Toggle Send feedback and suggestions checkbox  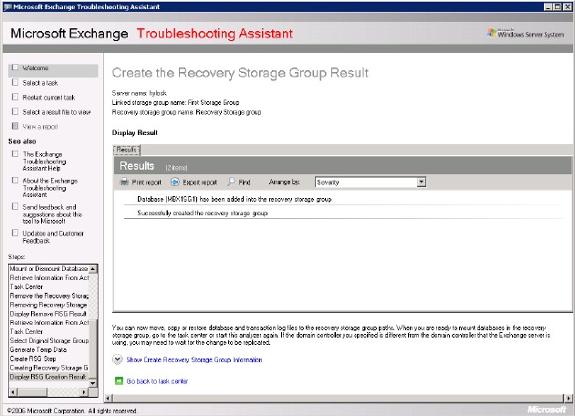[15, 206]
